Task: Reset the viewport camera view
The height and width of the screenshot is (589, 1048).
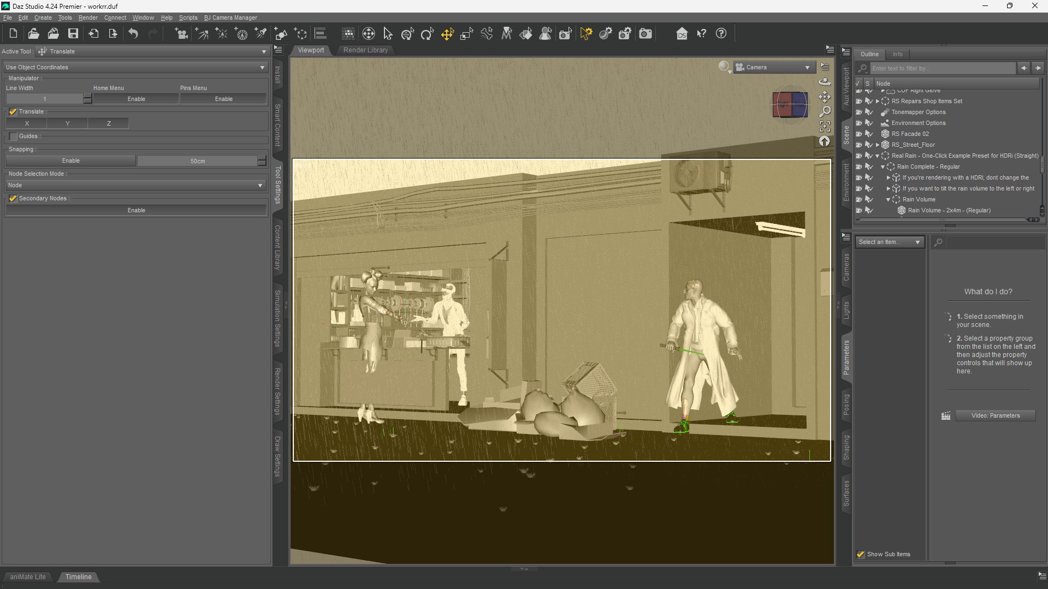Action: coord(825,141)
